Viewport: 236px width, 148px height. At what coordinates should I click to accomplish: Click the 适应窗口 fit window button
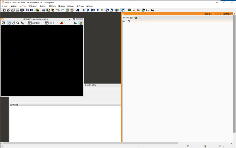pyautogui.click(x=34, y=23)
